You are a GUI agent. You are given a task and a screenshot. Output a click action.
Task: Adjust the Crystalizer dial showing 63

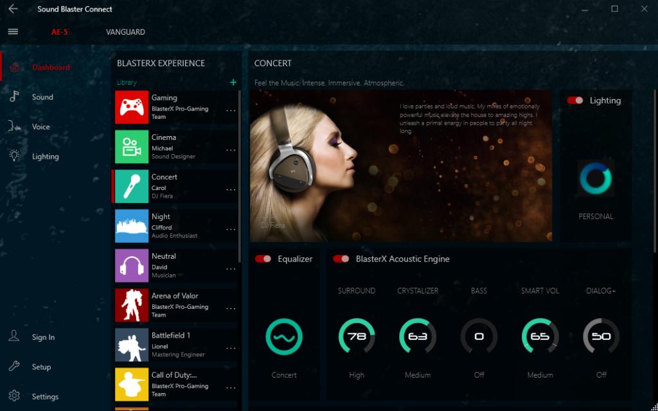click(x=418, y=337)
